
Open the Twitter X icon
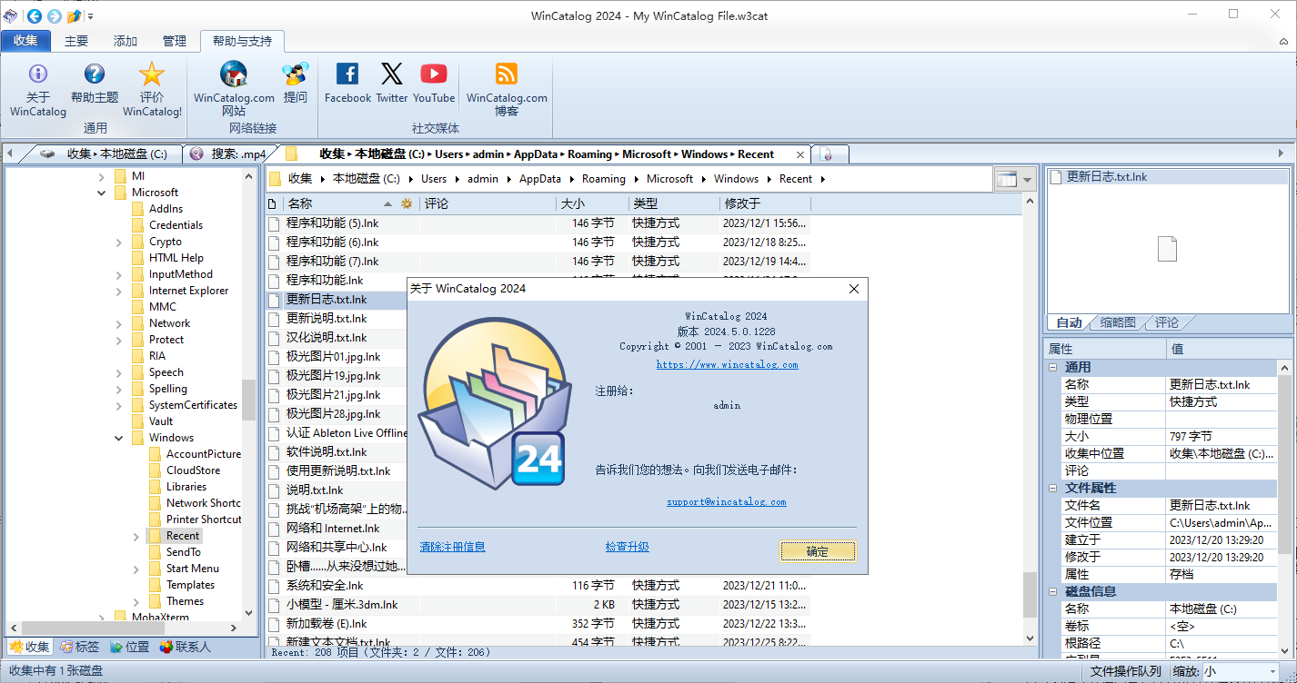pyautogui.click(x=392, y=74)
